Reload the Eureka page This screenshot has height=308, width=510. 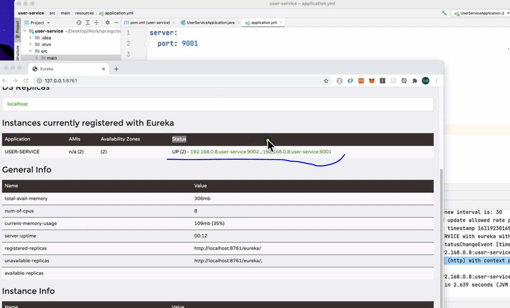point(26,81)
